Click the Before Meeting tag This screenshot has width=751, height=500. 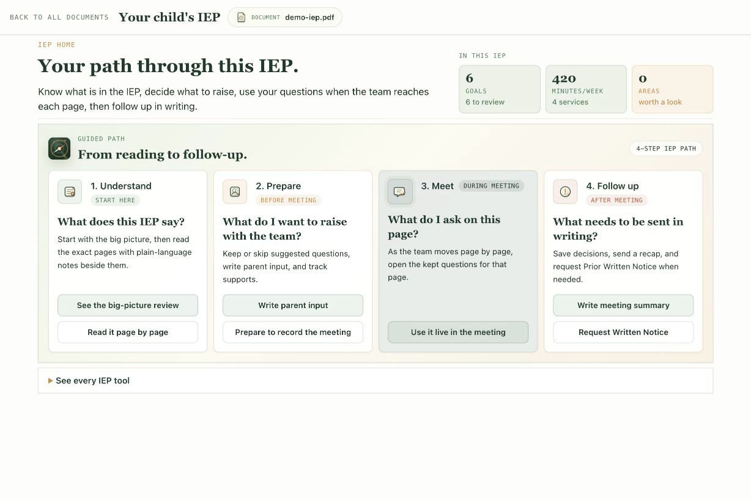click(x=289, y=200)
